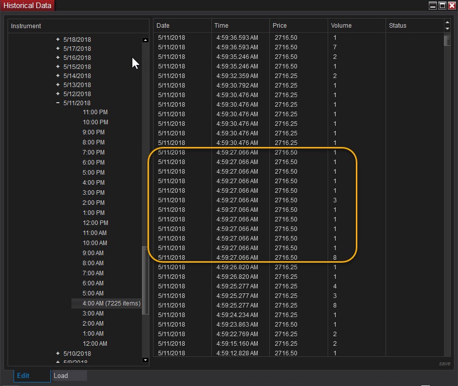Select the 11:00 AM hour entry
Viewport: 458px width, 386px height.
[95, 233]
